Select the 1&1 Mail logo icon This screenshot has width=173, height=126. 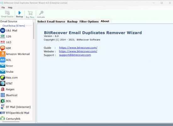[x=3, y=30]
